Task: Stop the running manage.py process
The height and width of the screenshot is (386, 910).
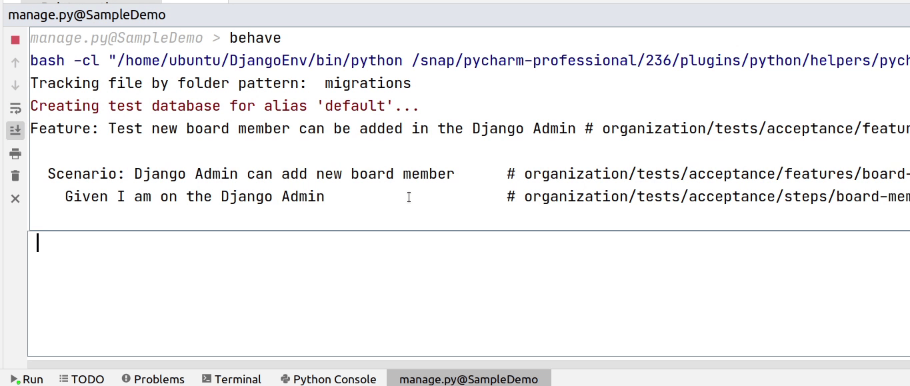Action: point(15,40)
